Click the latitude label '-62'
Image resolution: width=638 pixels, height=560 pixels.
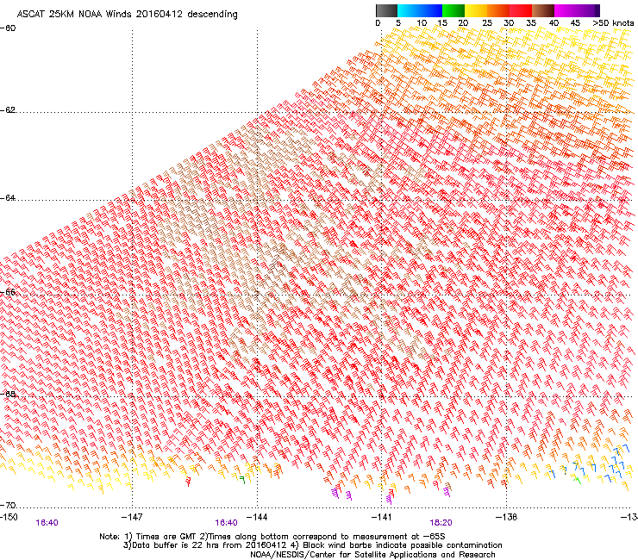8,110
